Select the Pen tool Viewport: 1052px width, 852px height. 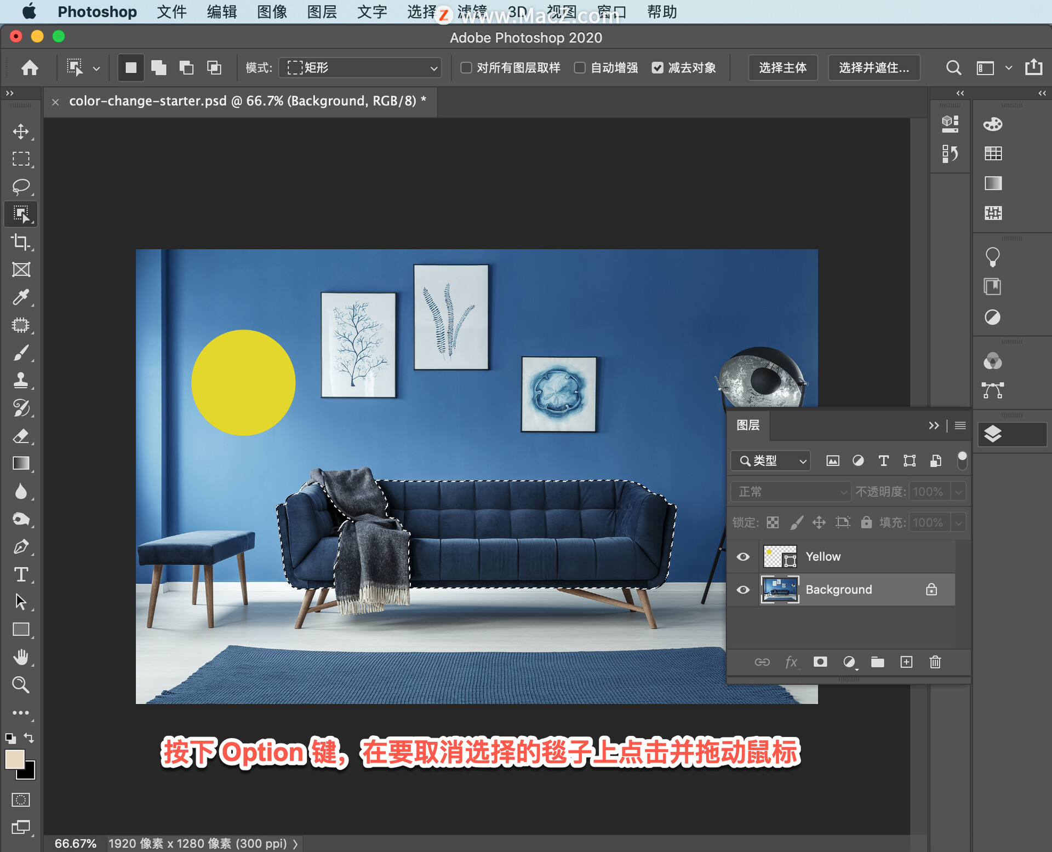[x=21, y=547]
